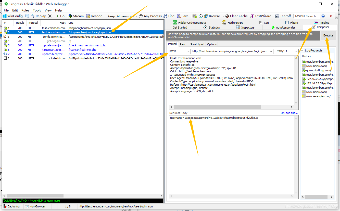Switch to FiddlerScript tab

232,23
